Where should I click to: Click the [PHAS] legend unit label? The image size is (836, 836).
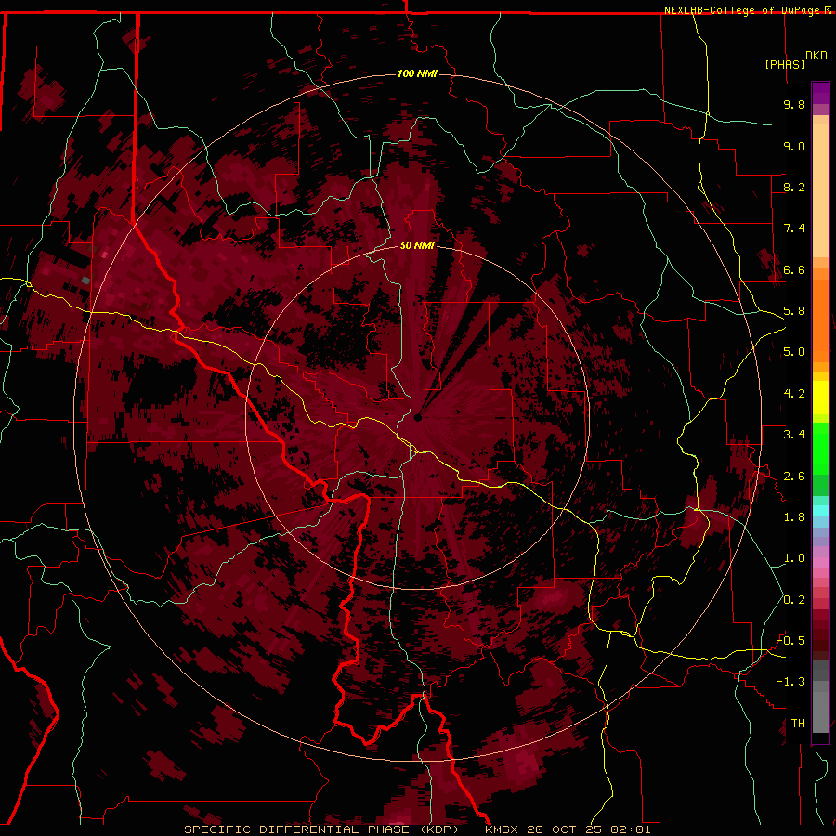click(785, 64)
